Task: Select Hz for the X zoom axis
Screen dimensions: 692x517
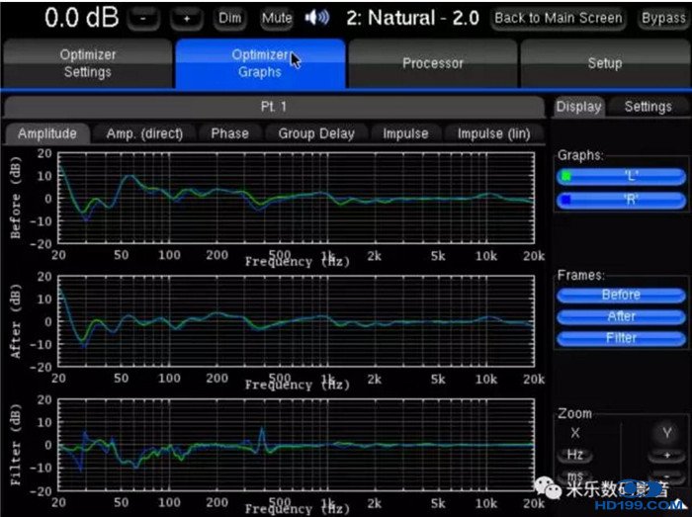Action: [x=574, y=456]
